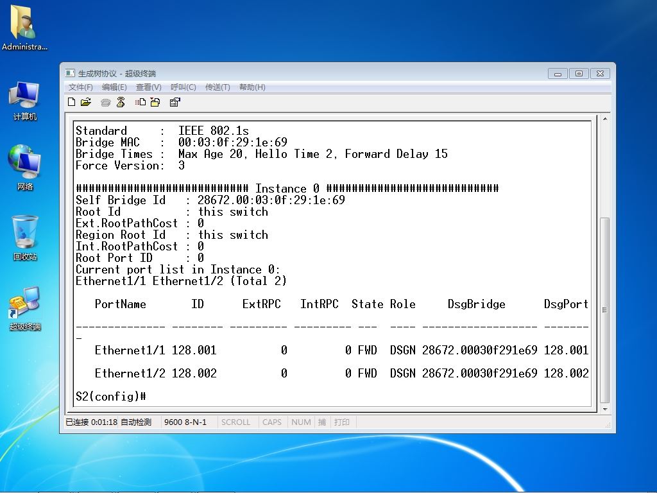Click the NUM status bar indicator

302,422
